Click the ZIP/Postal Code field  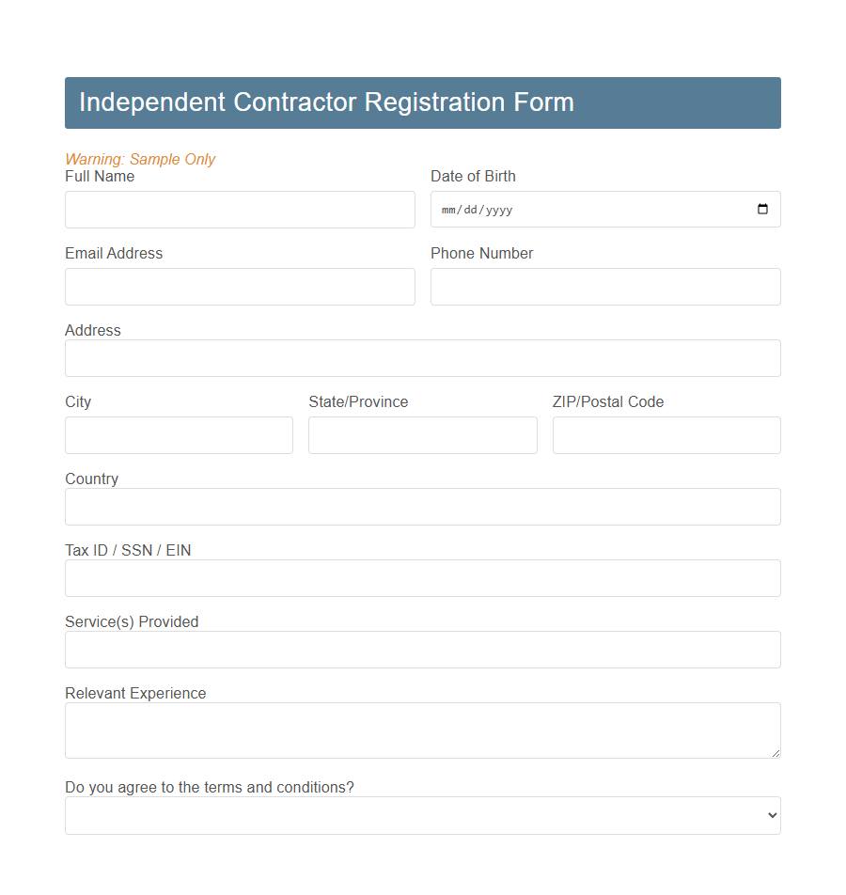tap(666, 435)
